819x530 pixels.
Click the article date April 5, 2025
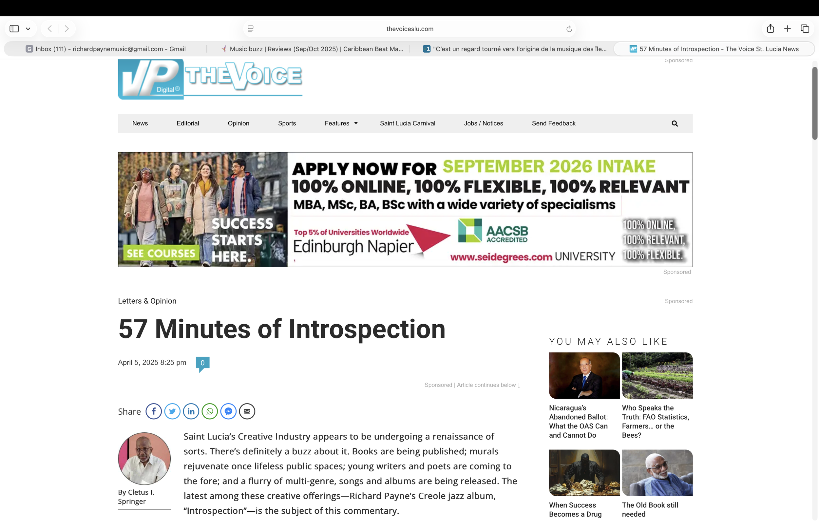pyautogui.click(x=152, y=362)
